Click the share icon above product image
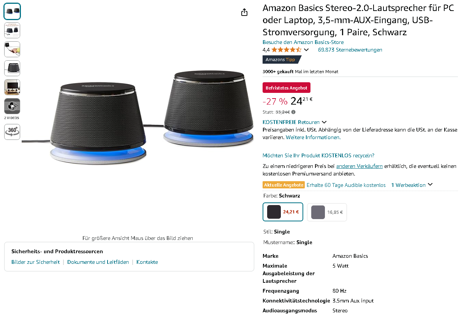 (244, 13)
